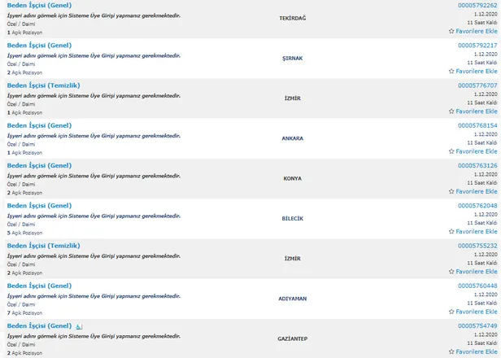Open the Beden İşçisi (Genel) job in Tekirdağ
The image size is (501, 358).
click(x=39, y=5)
